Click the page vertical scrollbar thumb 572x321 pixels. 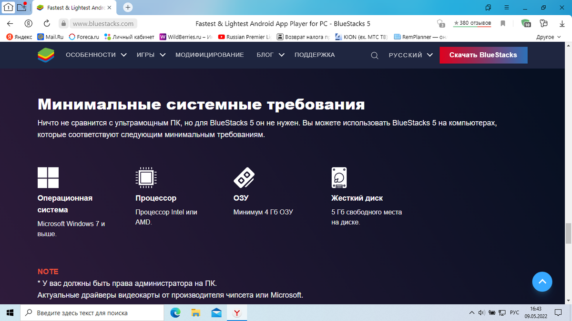[567, 233]
